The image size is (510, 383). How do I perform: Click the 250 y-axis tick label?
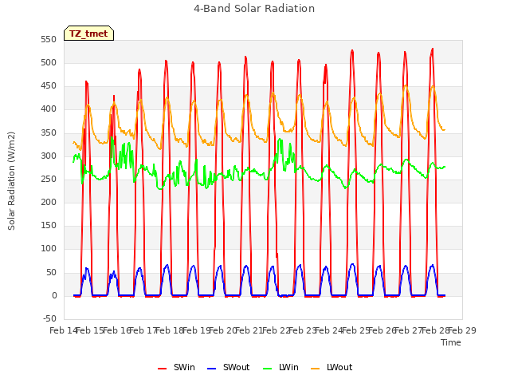(x=49, y=179)
